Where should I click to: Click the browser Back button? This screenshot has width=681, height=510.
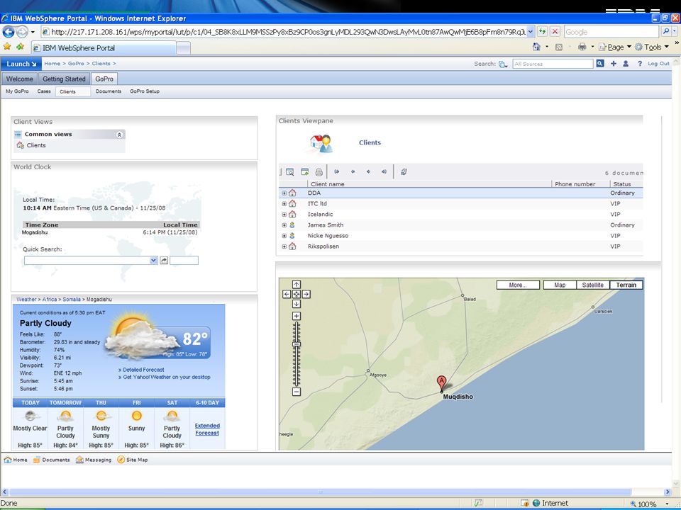pos(9,32)
